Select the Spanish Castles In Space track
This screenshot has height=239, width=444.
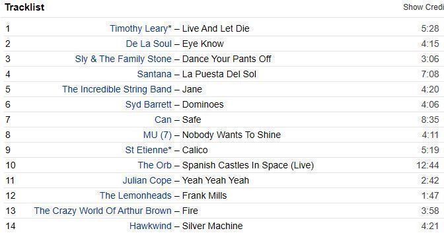pyautogui.click(x=248, y=165)
